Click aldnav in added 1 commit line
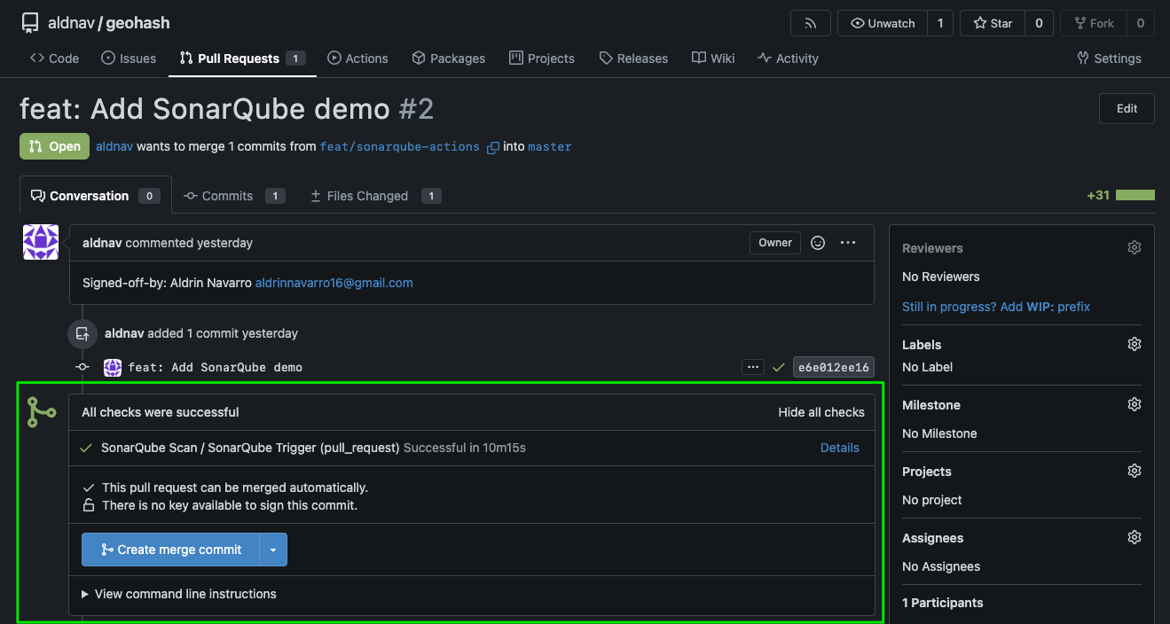The height and width of the screenshot is (624, 1170). [x=124, y=333]
